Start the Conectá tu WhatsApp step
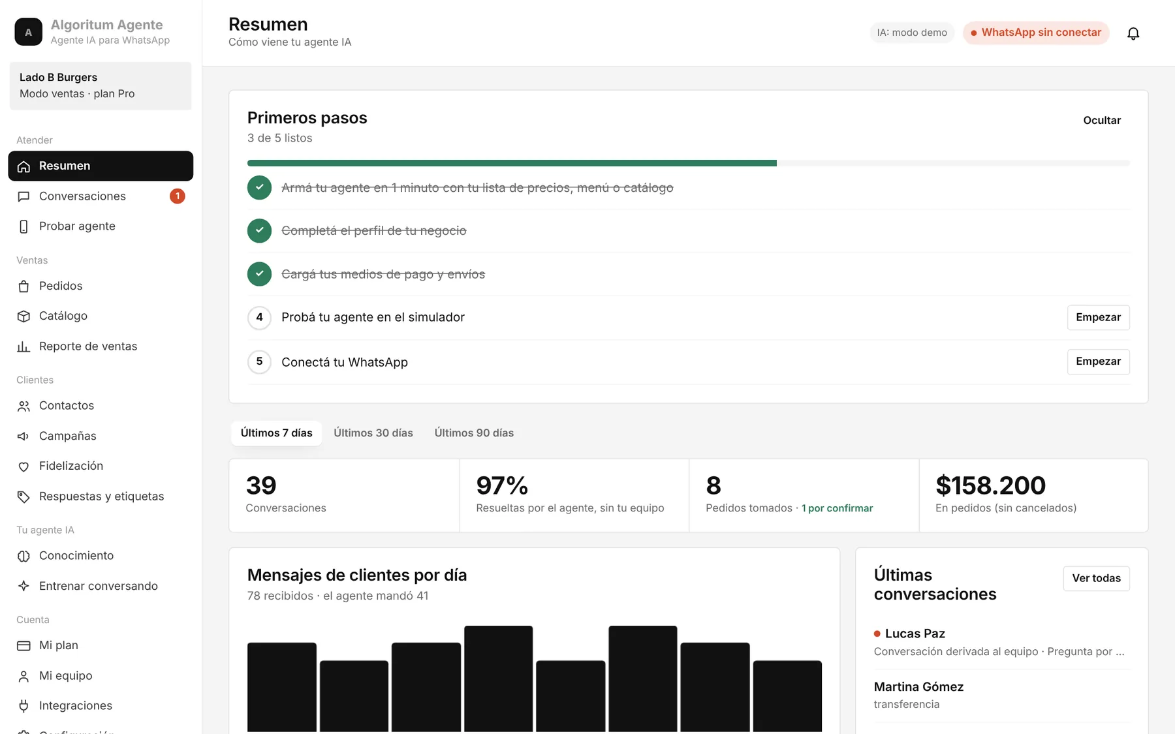This screenshot has height=734, width=1175. click(x=1098, y=361)
